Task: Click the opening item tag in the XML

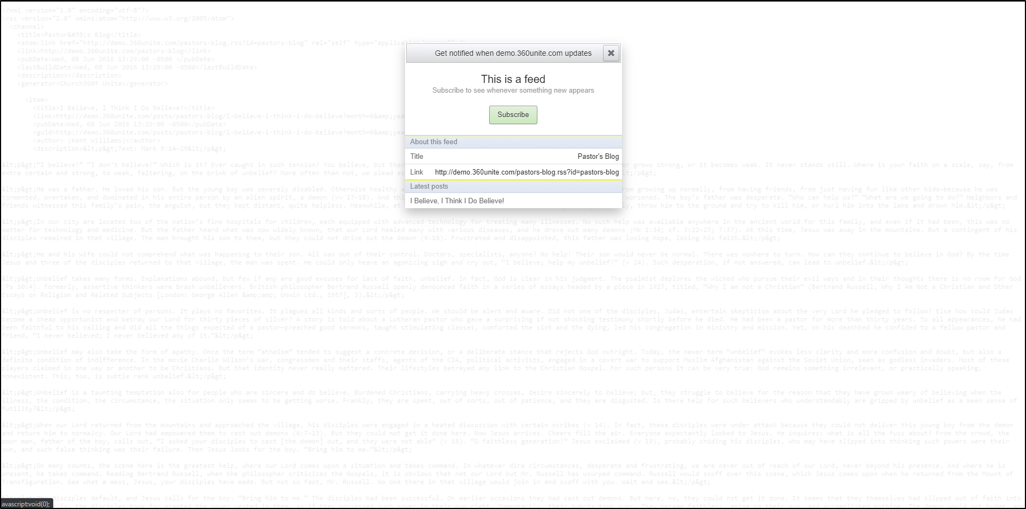Action: pyautogui.click(x=36, y=100)
